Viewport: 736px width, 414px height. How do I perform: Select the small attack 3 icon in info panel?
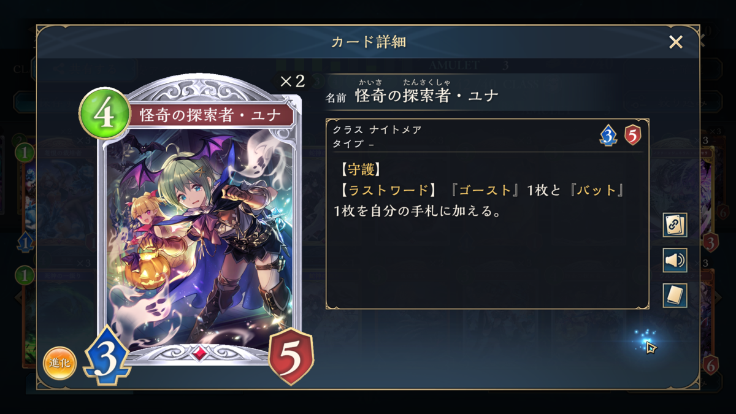[608, 135]
